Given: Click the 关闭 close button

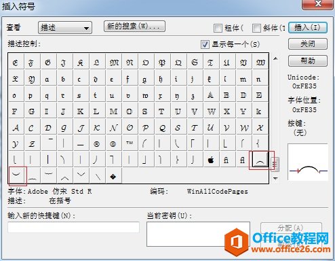Looking at the screenshot, I should (308, 43).
